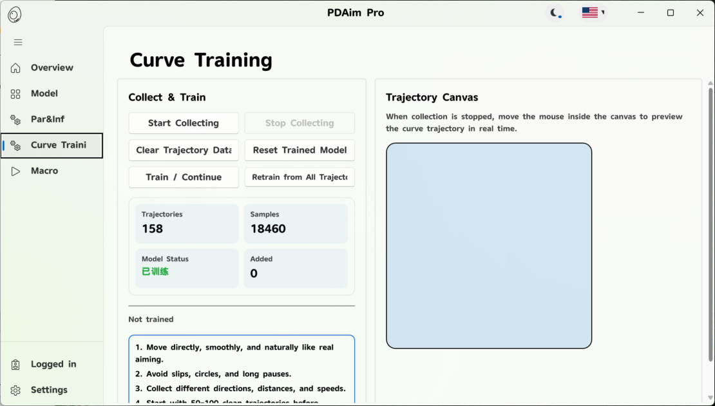Go to the Model section
The width and height of the screenshot is (715, 406).
[52, 93]
